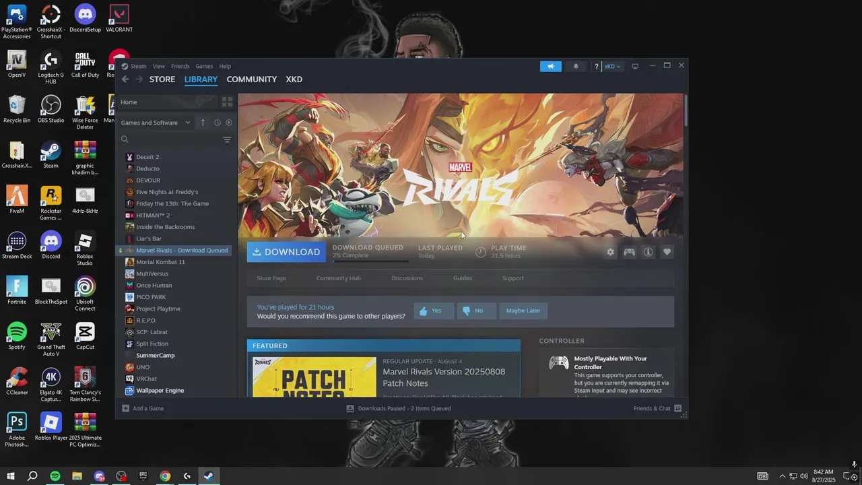Open the COMMUNITY tab
The width and height of the screenshot is (862, 485).
[x=252, y=79]
